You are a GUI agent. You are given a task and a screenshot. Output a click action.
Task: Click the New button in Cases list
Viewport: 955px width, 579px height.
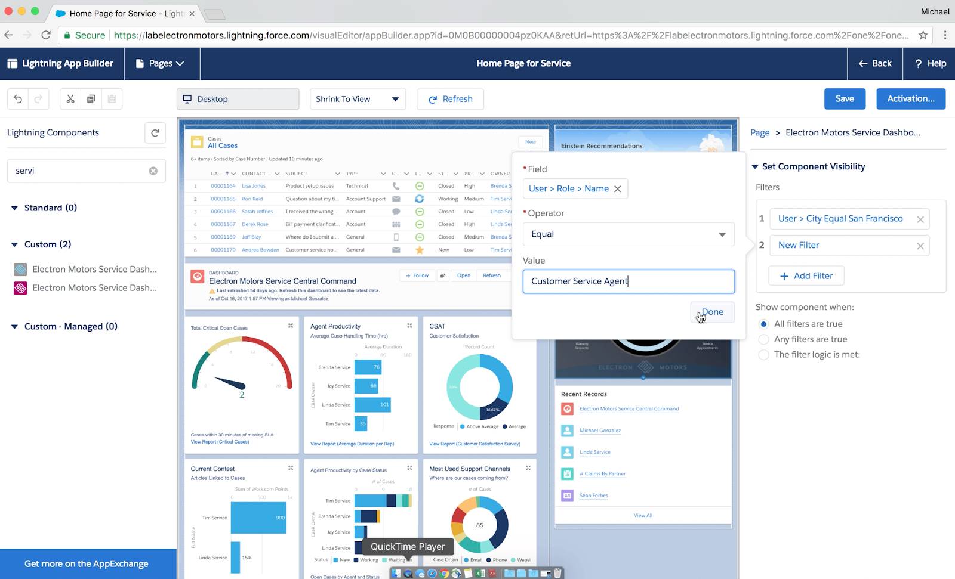pyautogui.click(x=530, y=142)
